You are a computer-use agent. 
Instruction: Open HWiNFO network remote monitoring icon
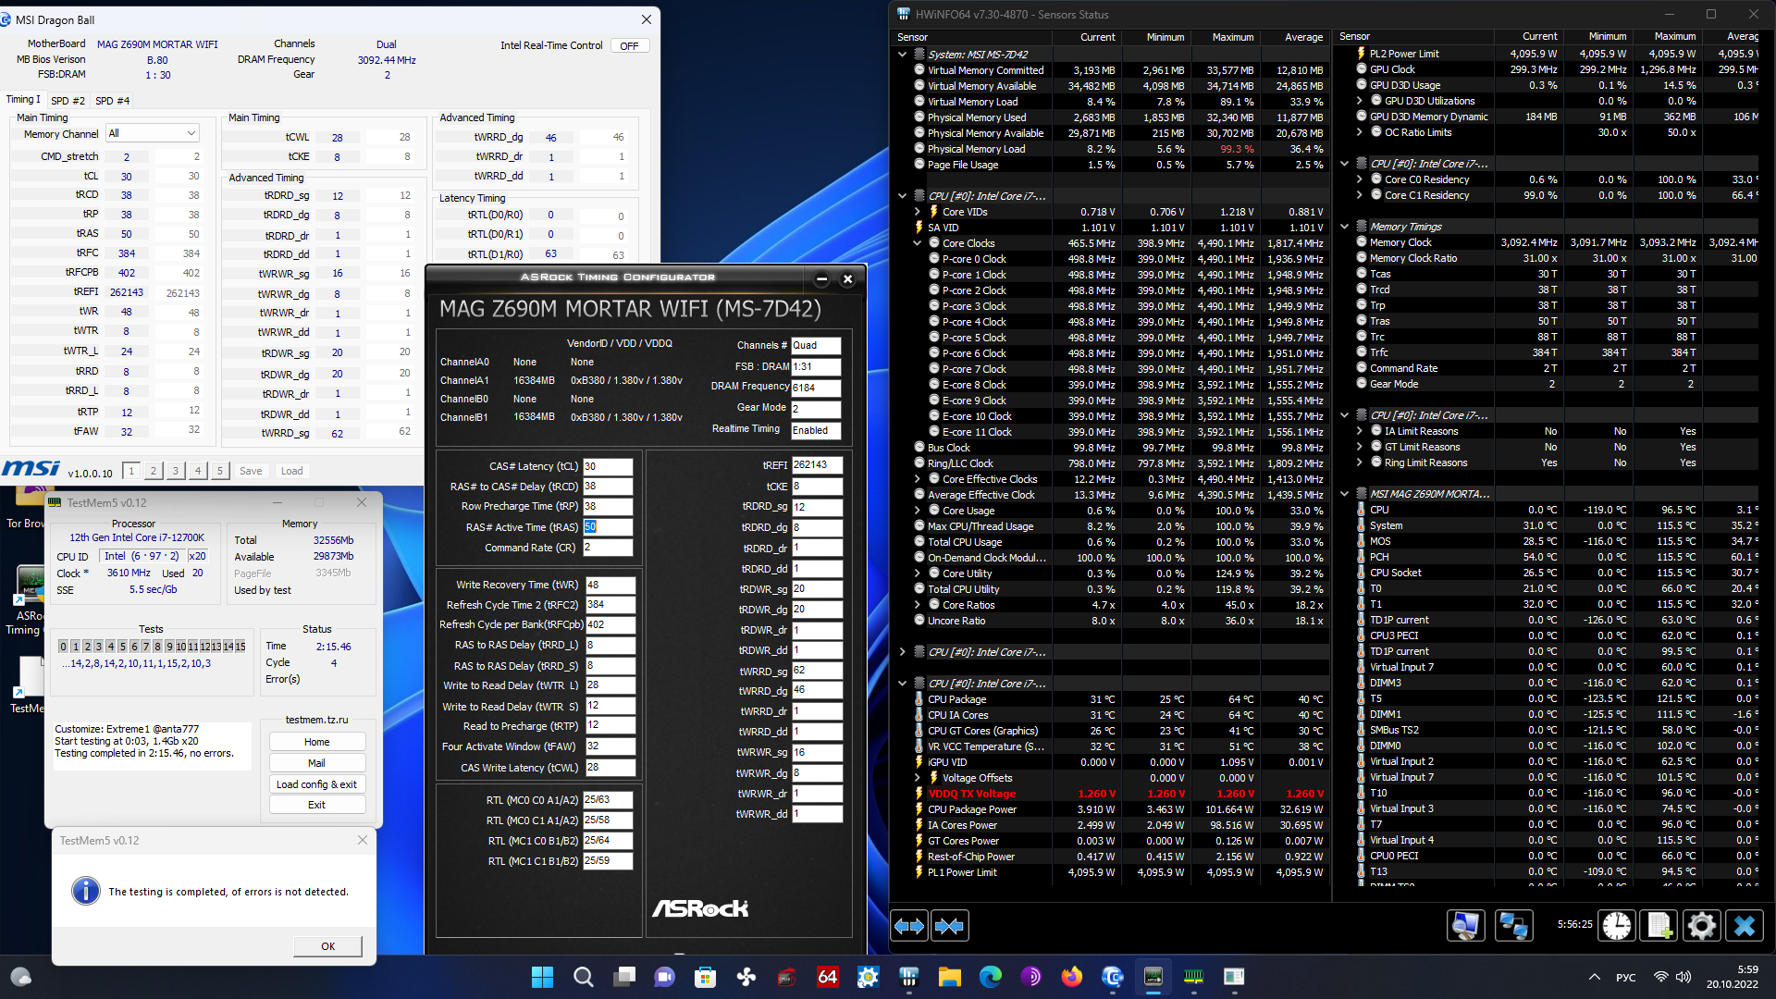pyautogui.click(x=1513, y=926)
